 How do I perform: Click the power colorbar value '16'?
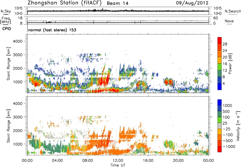point(225,64)
